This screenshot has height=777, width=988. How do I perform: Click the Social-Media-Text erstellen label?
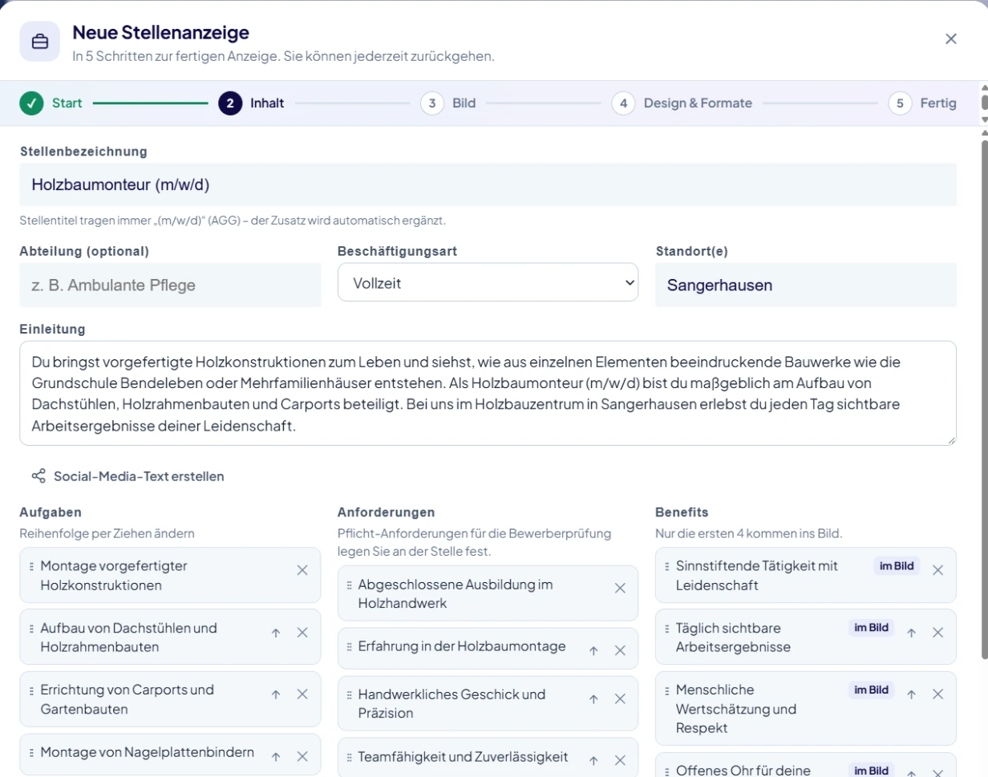(139, 476)
